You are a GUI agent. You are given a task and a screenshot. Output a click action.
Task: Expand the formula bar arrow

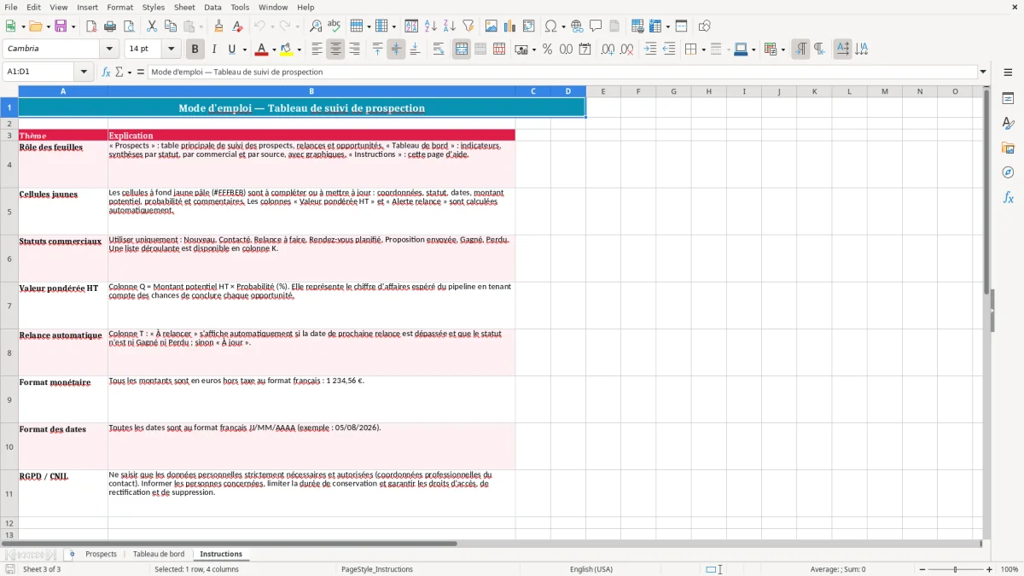(x=983, y=72)
